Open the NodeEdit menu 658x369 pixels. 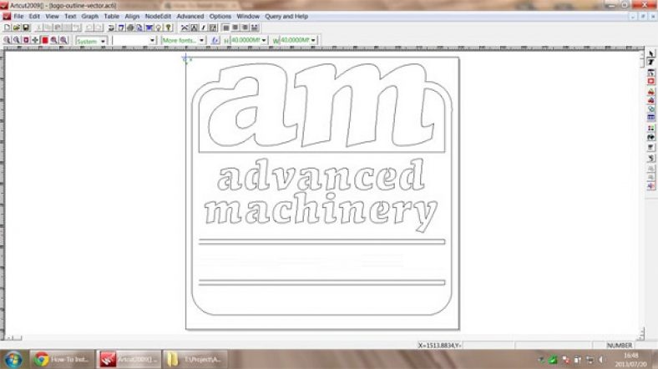coord(158,17)
